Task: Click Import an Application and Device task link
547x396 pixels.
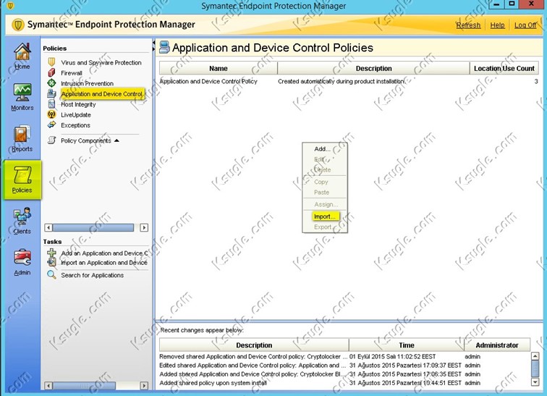Action: (x=104, y=262)
